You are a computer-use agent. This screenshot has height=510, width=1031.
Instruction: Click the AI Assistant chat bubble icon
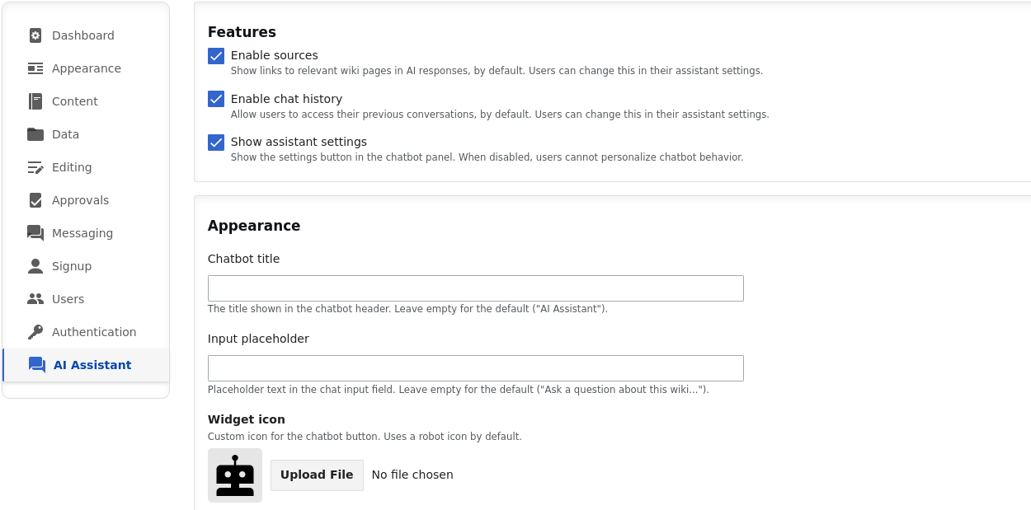coord(36,365)
